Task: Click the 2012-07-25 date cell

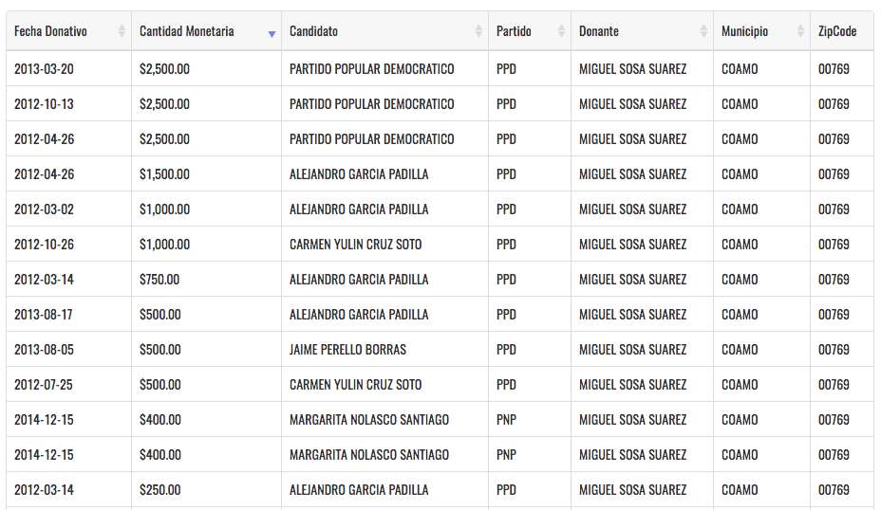Action: (x=44, y=385)
